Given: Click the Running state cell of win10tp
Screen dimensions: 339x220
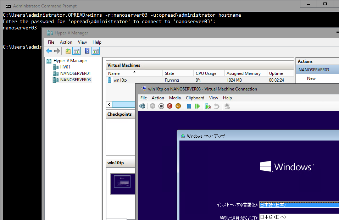Looking at the screenshot, I should pos(172,80).
